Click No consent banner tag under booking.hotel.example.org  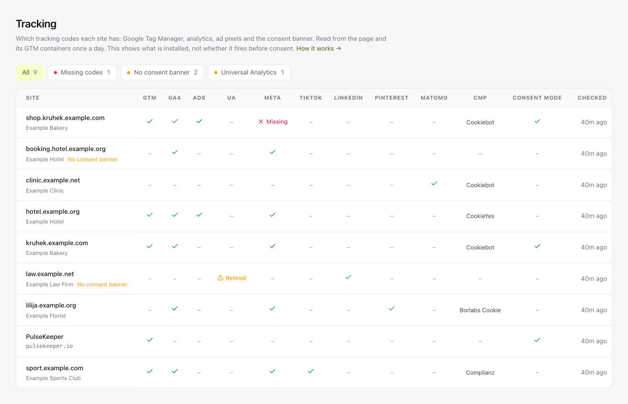pos(93,159)
